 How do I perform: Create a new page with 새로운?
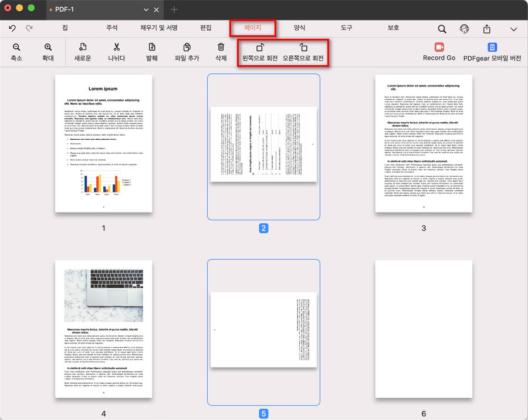(83, 48)
